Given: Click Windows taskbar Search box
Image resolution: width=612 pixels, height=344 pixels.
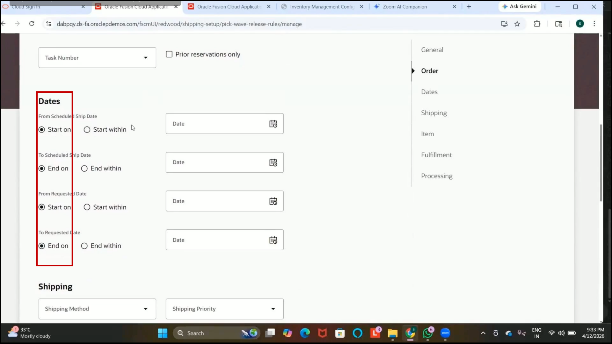Looking at the screenshot, I should click(x=217, y=333).
